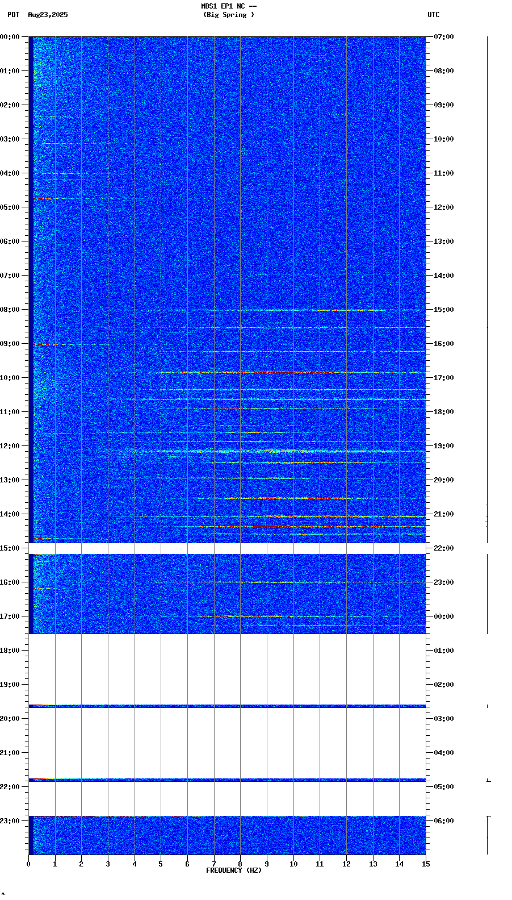Click the frequency axis tick '12'

pos(346,864)
